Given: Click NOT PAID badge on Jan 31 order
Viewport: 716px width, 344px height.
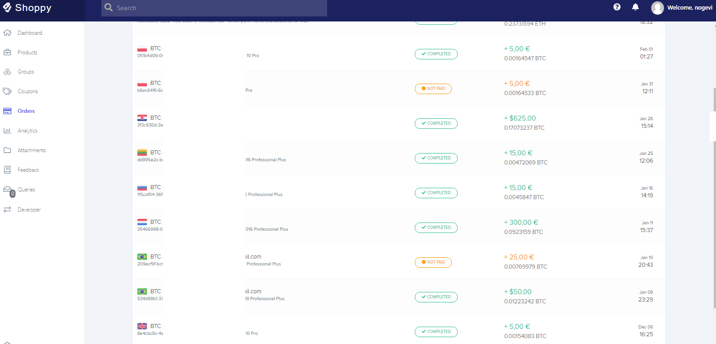Looking at the screenshot, I should coord(433,89).
